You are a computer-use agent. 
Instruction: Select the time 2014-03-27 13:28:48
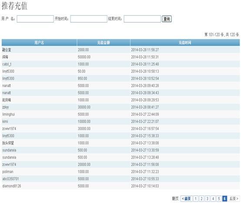pyautogui.click(x=145, y=157)
